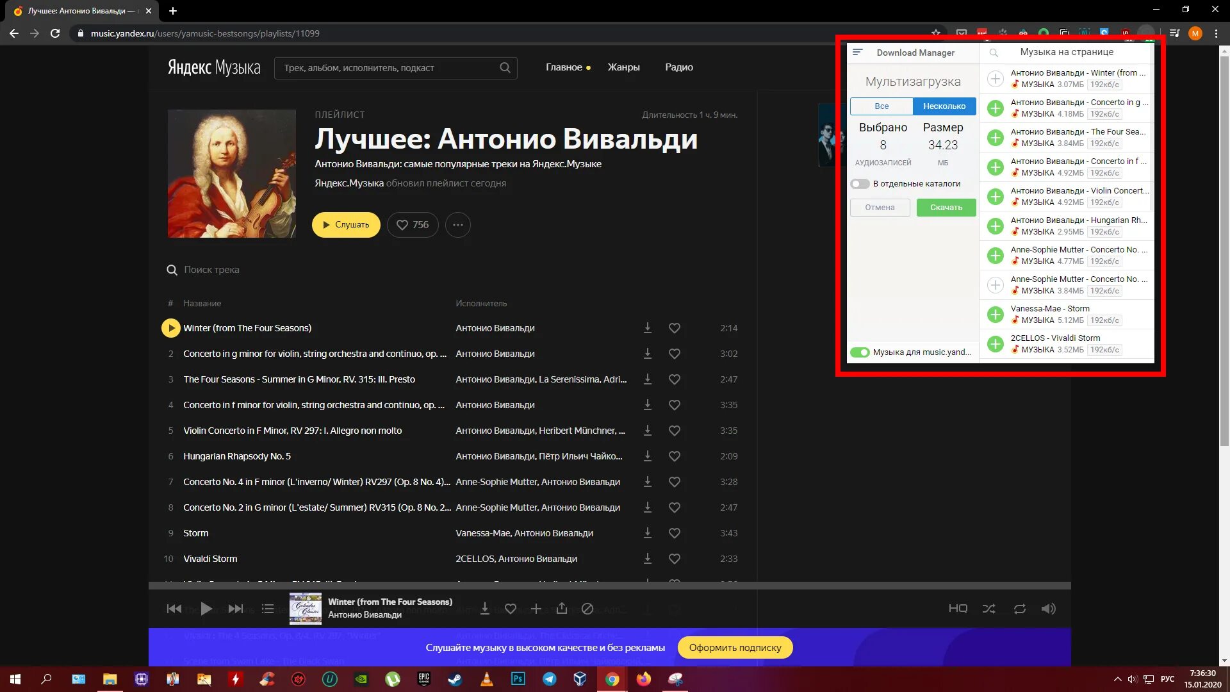Skip to next track in player
The height and width of the screenshot is (692, 1230).
click(236, 609)
